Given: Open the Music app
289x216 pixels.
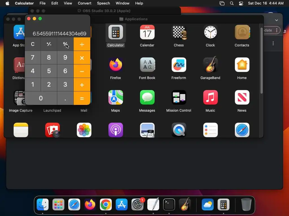Looking at the screenshot, I should 210,98.
